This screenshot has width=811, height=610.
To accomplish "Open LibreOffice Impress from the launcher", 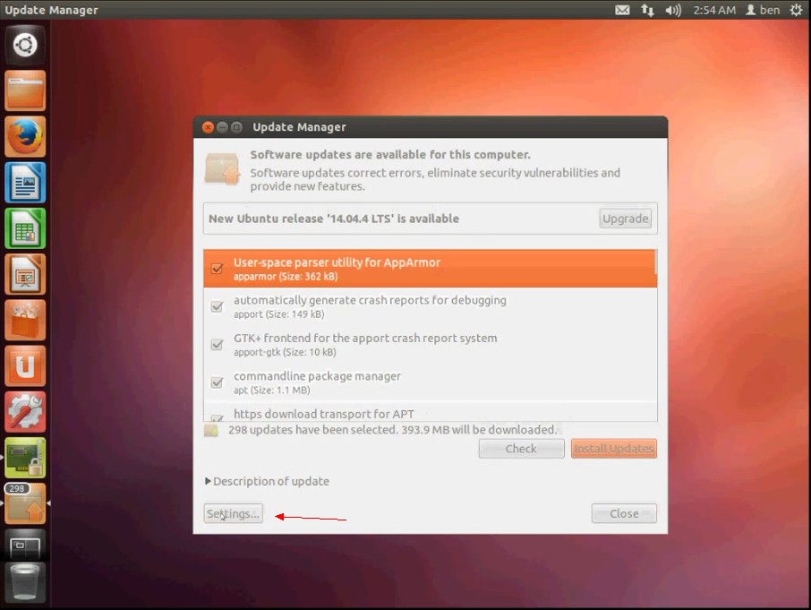I will click(25, 274).
